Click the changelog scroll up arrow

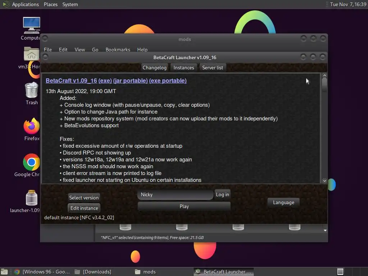click(325, 75)
